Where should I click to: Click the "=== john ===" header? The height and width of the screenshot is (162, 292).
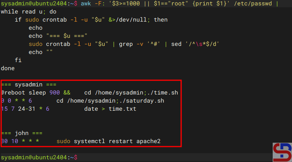[x=22, y=133]
